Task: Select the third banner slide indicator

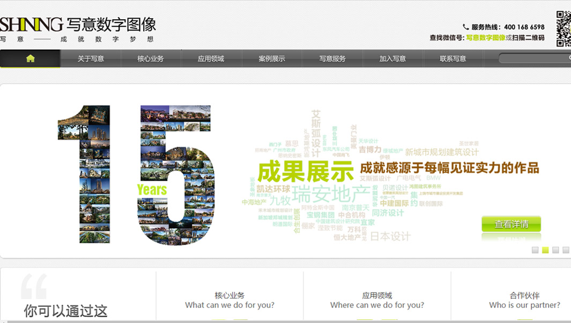Action: tap(555, 250)
